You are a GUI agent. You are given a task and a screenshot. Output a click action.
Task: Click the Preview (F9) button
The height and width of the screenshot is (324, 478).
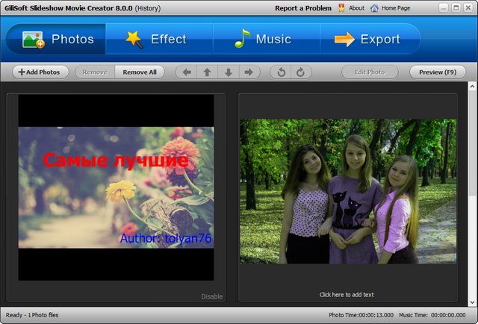pyautogui.click(x=438, y=72)
